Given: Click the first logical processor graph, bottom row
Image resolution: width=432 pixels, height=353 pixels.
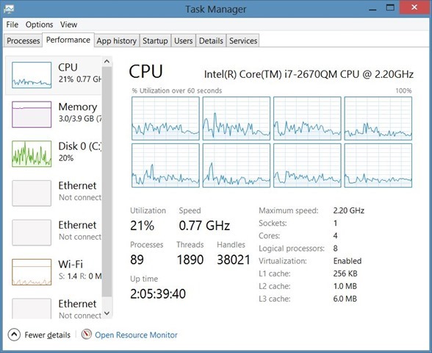Looking at the screenshot, I should point(165,165).
